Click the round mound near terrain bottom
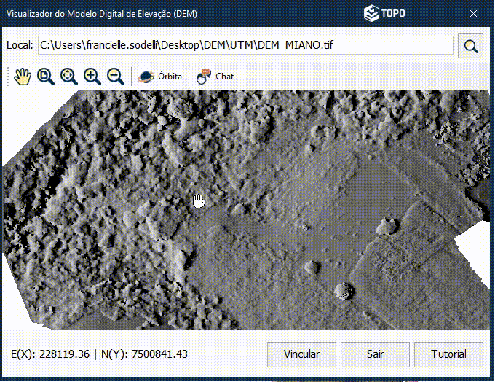 [x=344, y=291]
